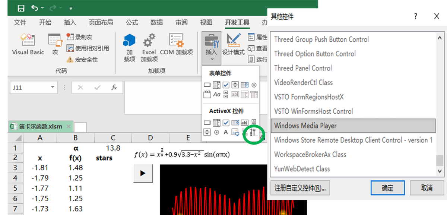
Task: Choose the ActiveX Label (A) icon
Action: point(226,132)
